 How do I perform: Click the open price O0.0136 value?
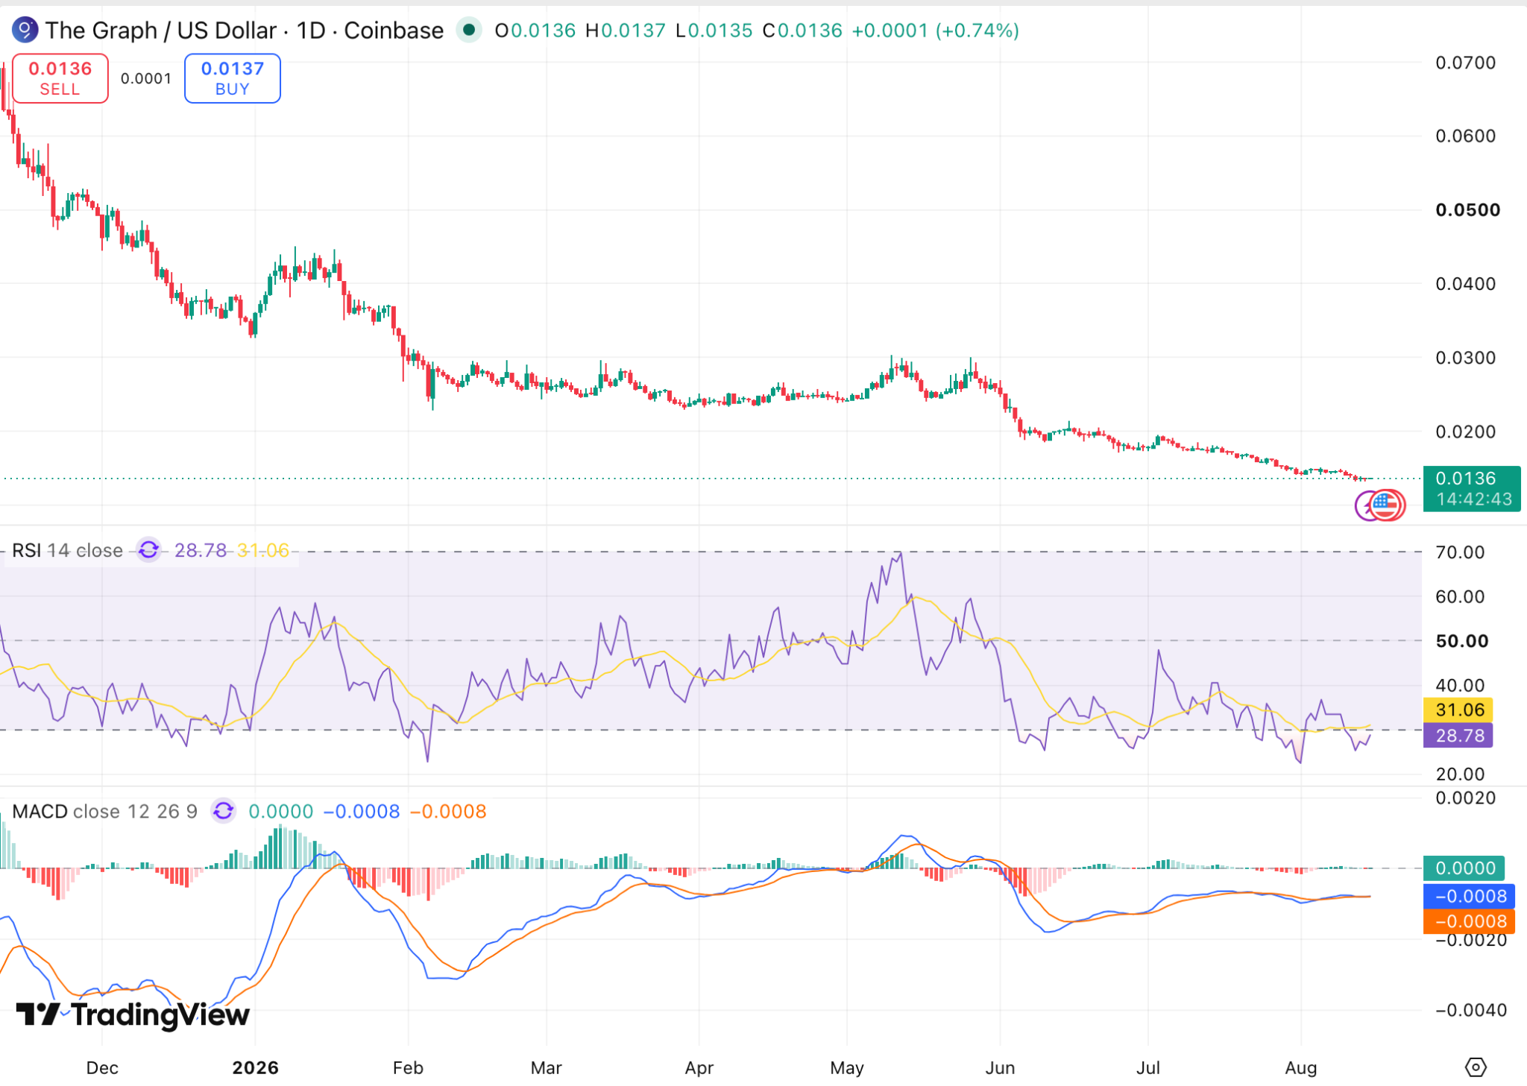coord(535,31)
